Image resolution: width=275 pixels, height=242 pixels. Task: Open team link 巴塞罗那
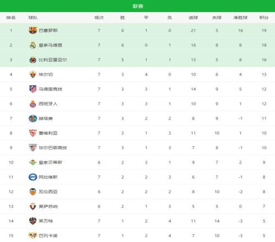click(x=48, y=30)
